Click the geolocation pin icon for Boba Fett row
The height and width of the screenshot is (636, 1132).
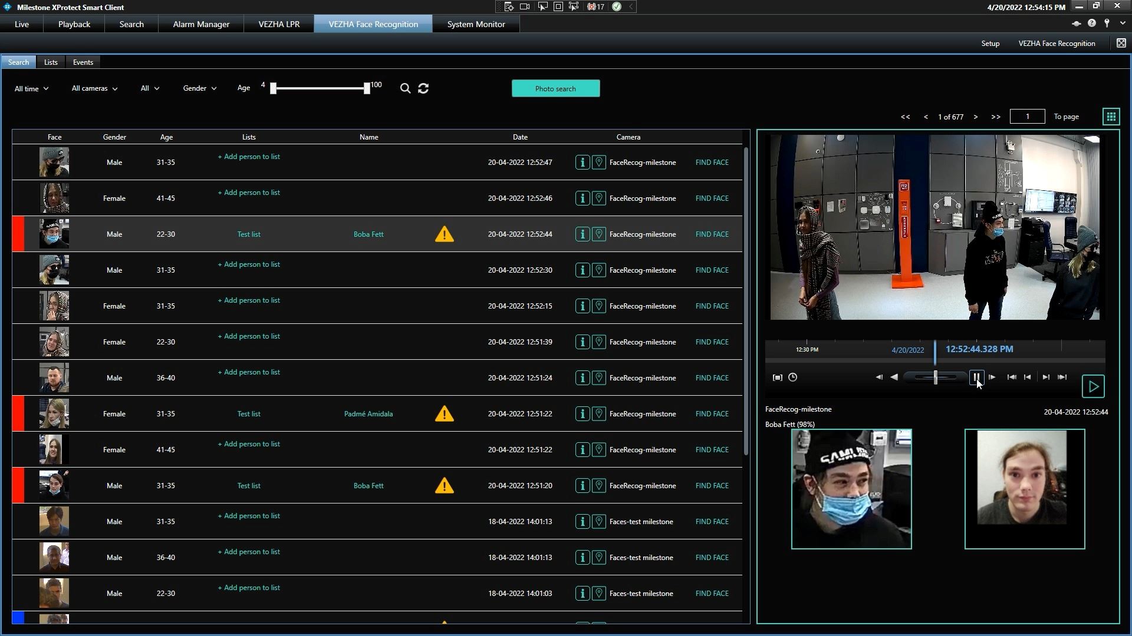click(x=598, y=234)
